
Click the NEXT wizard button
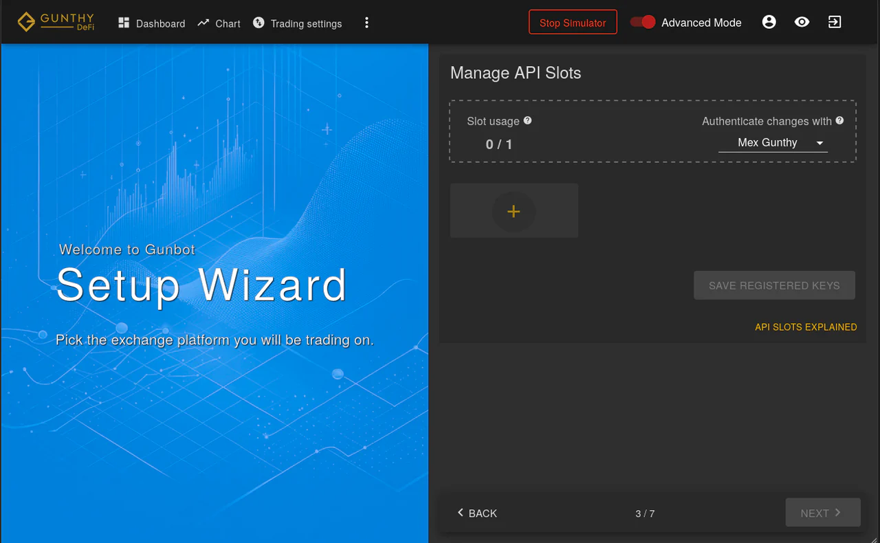(x=823, y=513)
